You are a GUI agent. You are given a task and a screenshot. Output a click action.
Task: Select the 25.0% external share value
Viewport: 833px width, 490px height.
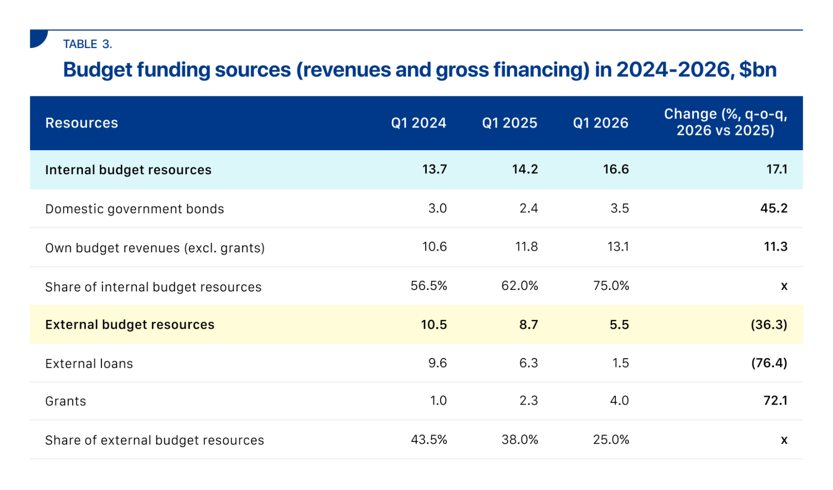click(x=611, y=440)
